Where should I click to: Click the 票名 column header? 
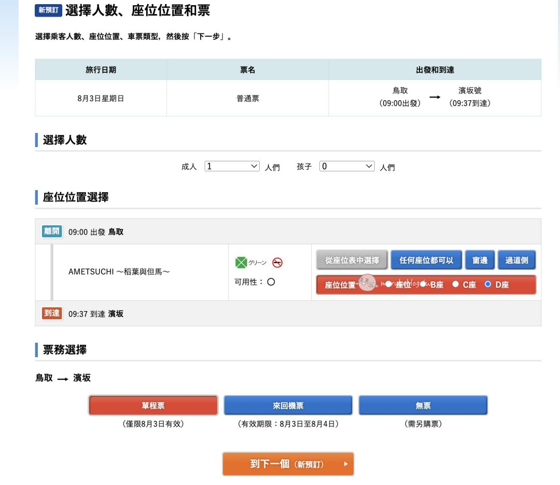(247, 70)
